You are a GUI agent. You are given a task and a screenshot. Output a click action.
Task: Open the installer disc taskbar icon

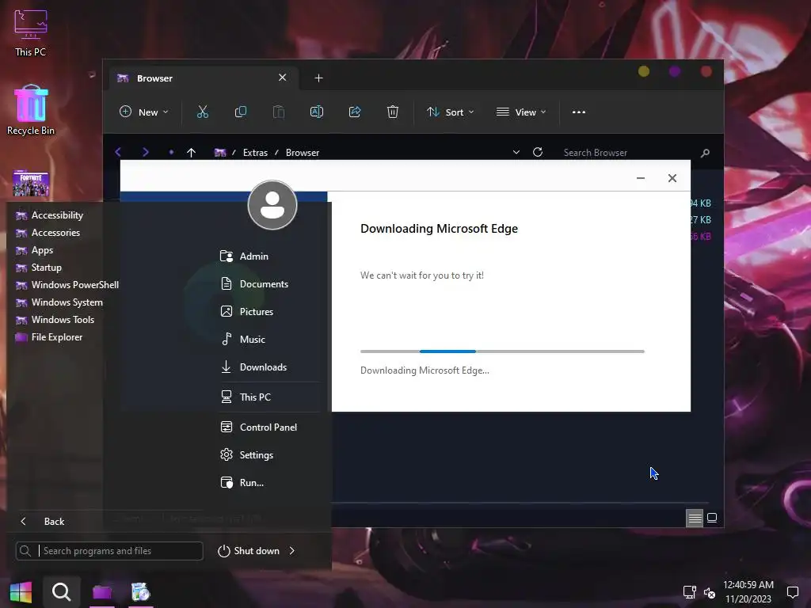coord(140,592)
